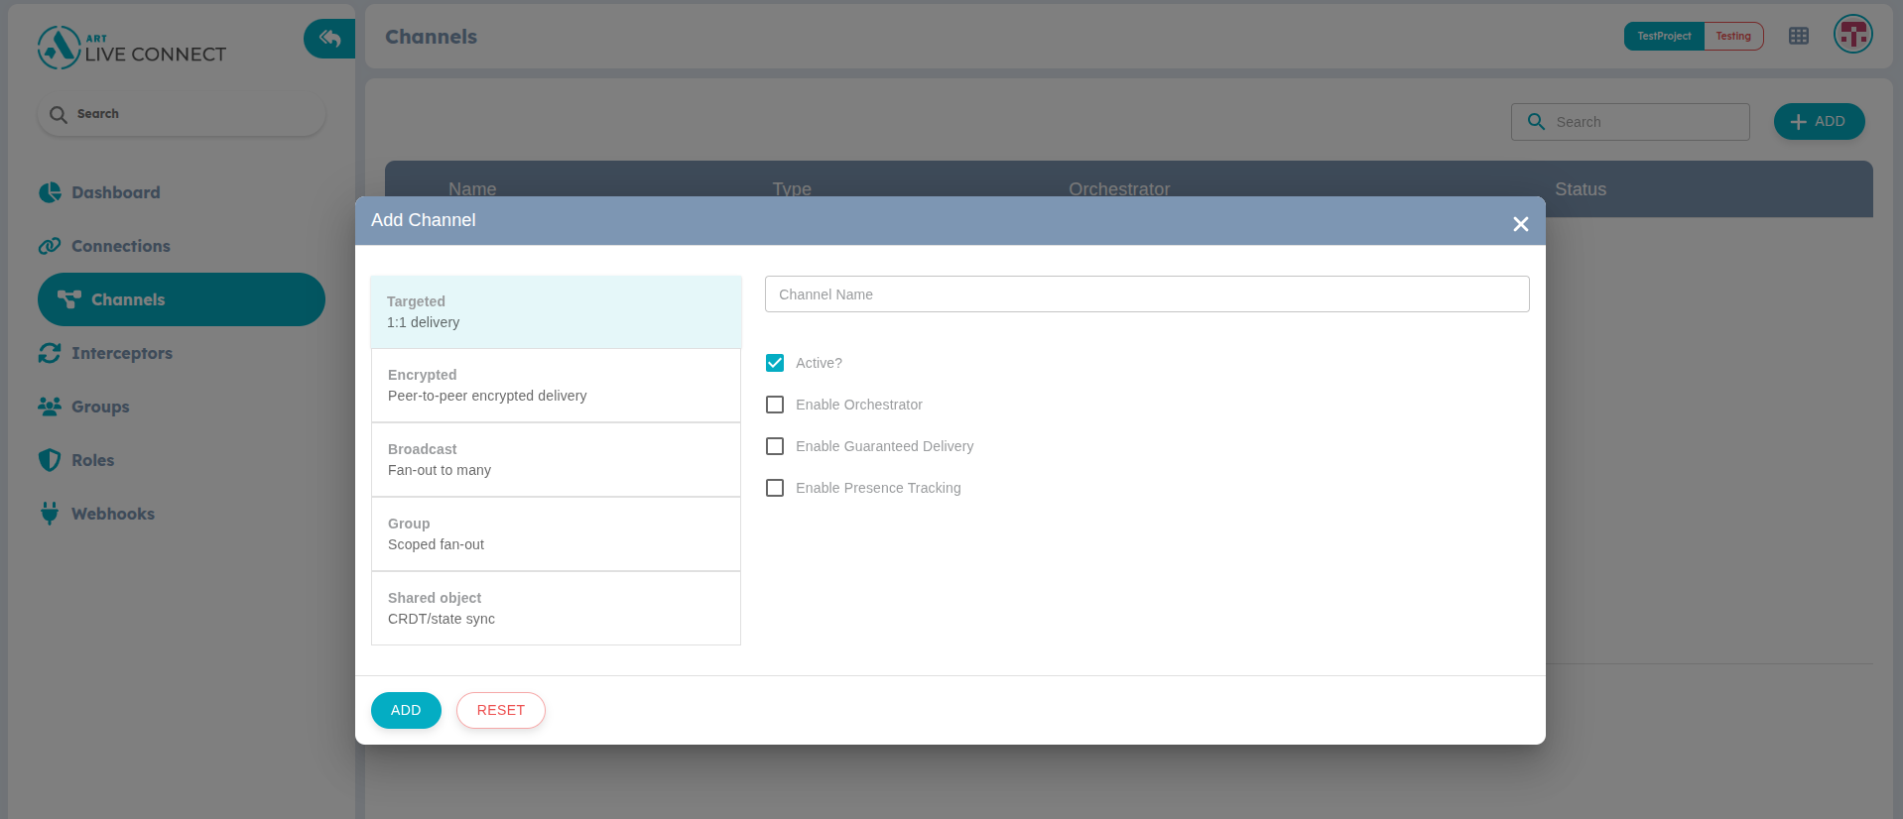Turn on Enable Presence Tracking
Viewport: 1903px width, 819px height.
click(775, 488)
